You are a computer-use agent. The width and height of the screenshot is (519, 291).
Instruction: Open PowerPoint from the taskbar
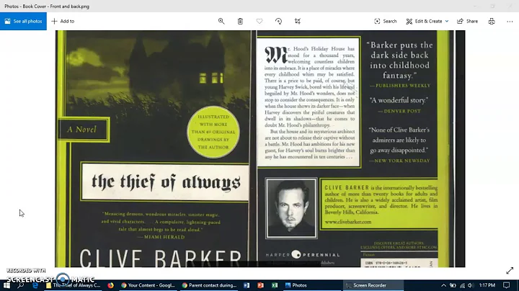(261, 285)
